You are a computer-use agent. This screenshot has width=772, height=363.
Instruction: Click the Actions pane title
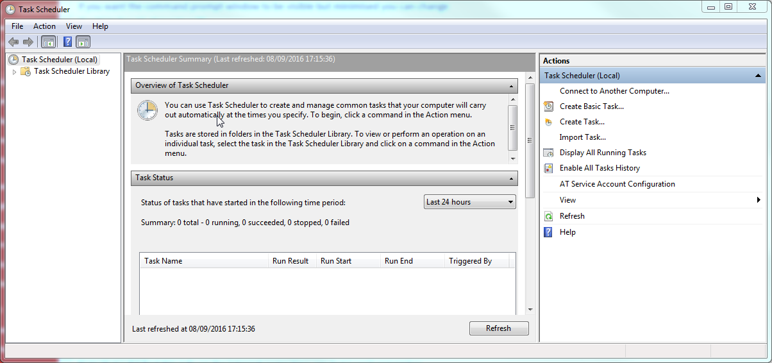[x=557, y=61]
